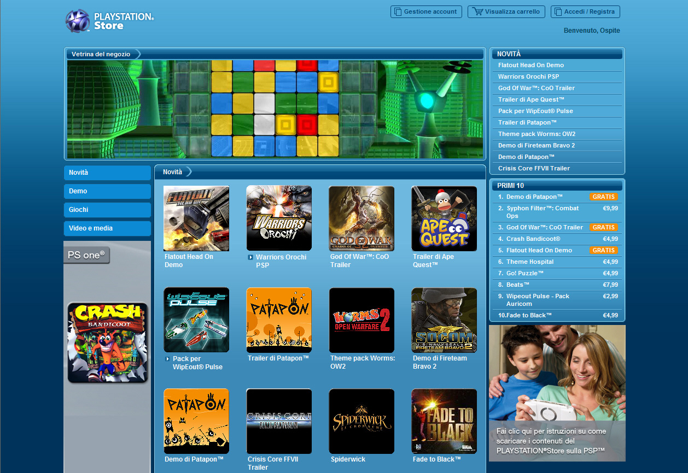Open Theme Hospital in Primi 10
Image resolution: width=688 pixels, height=473 pixels.
(x=530, y=262)
